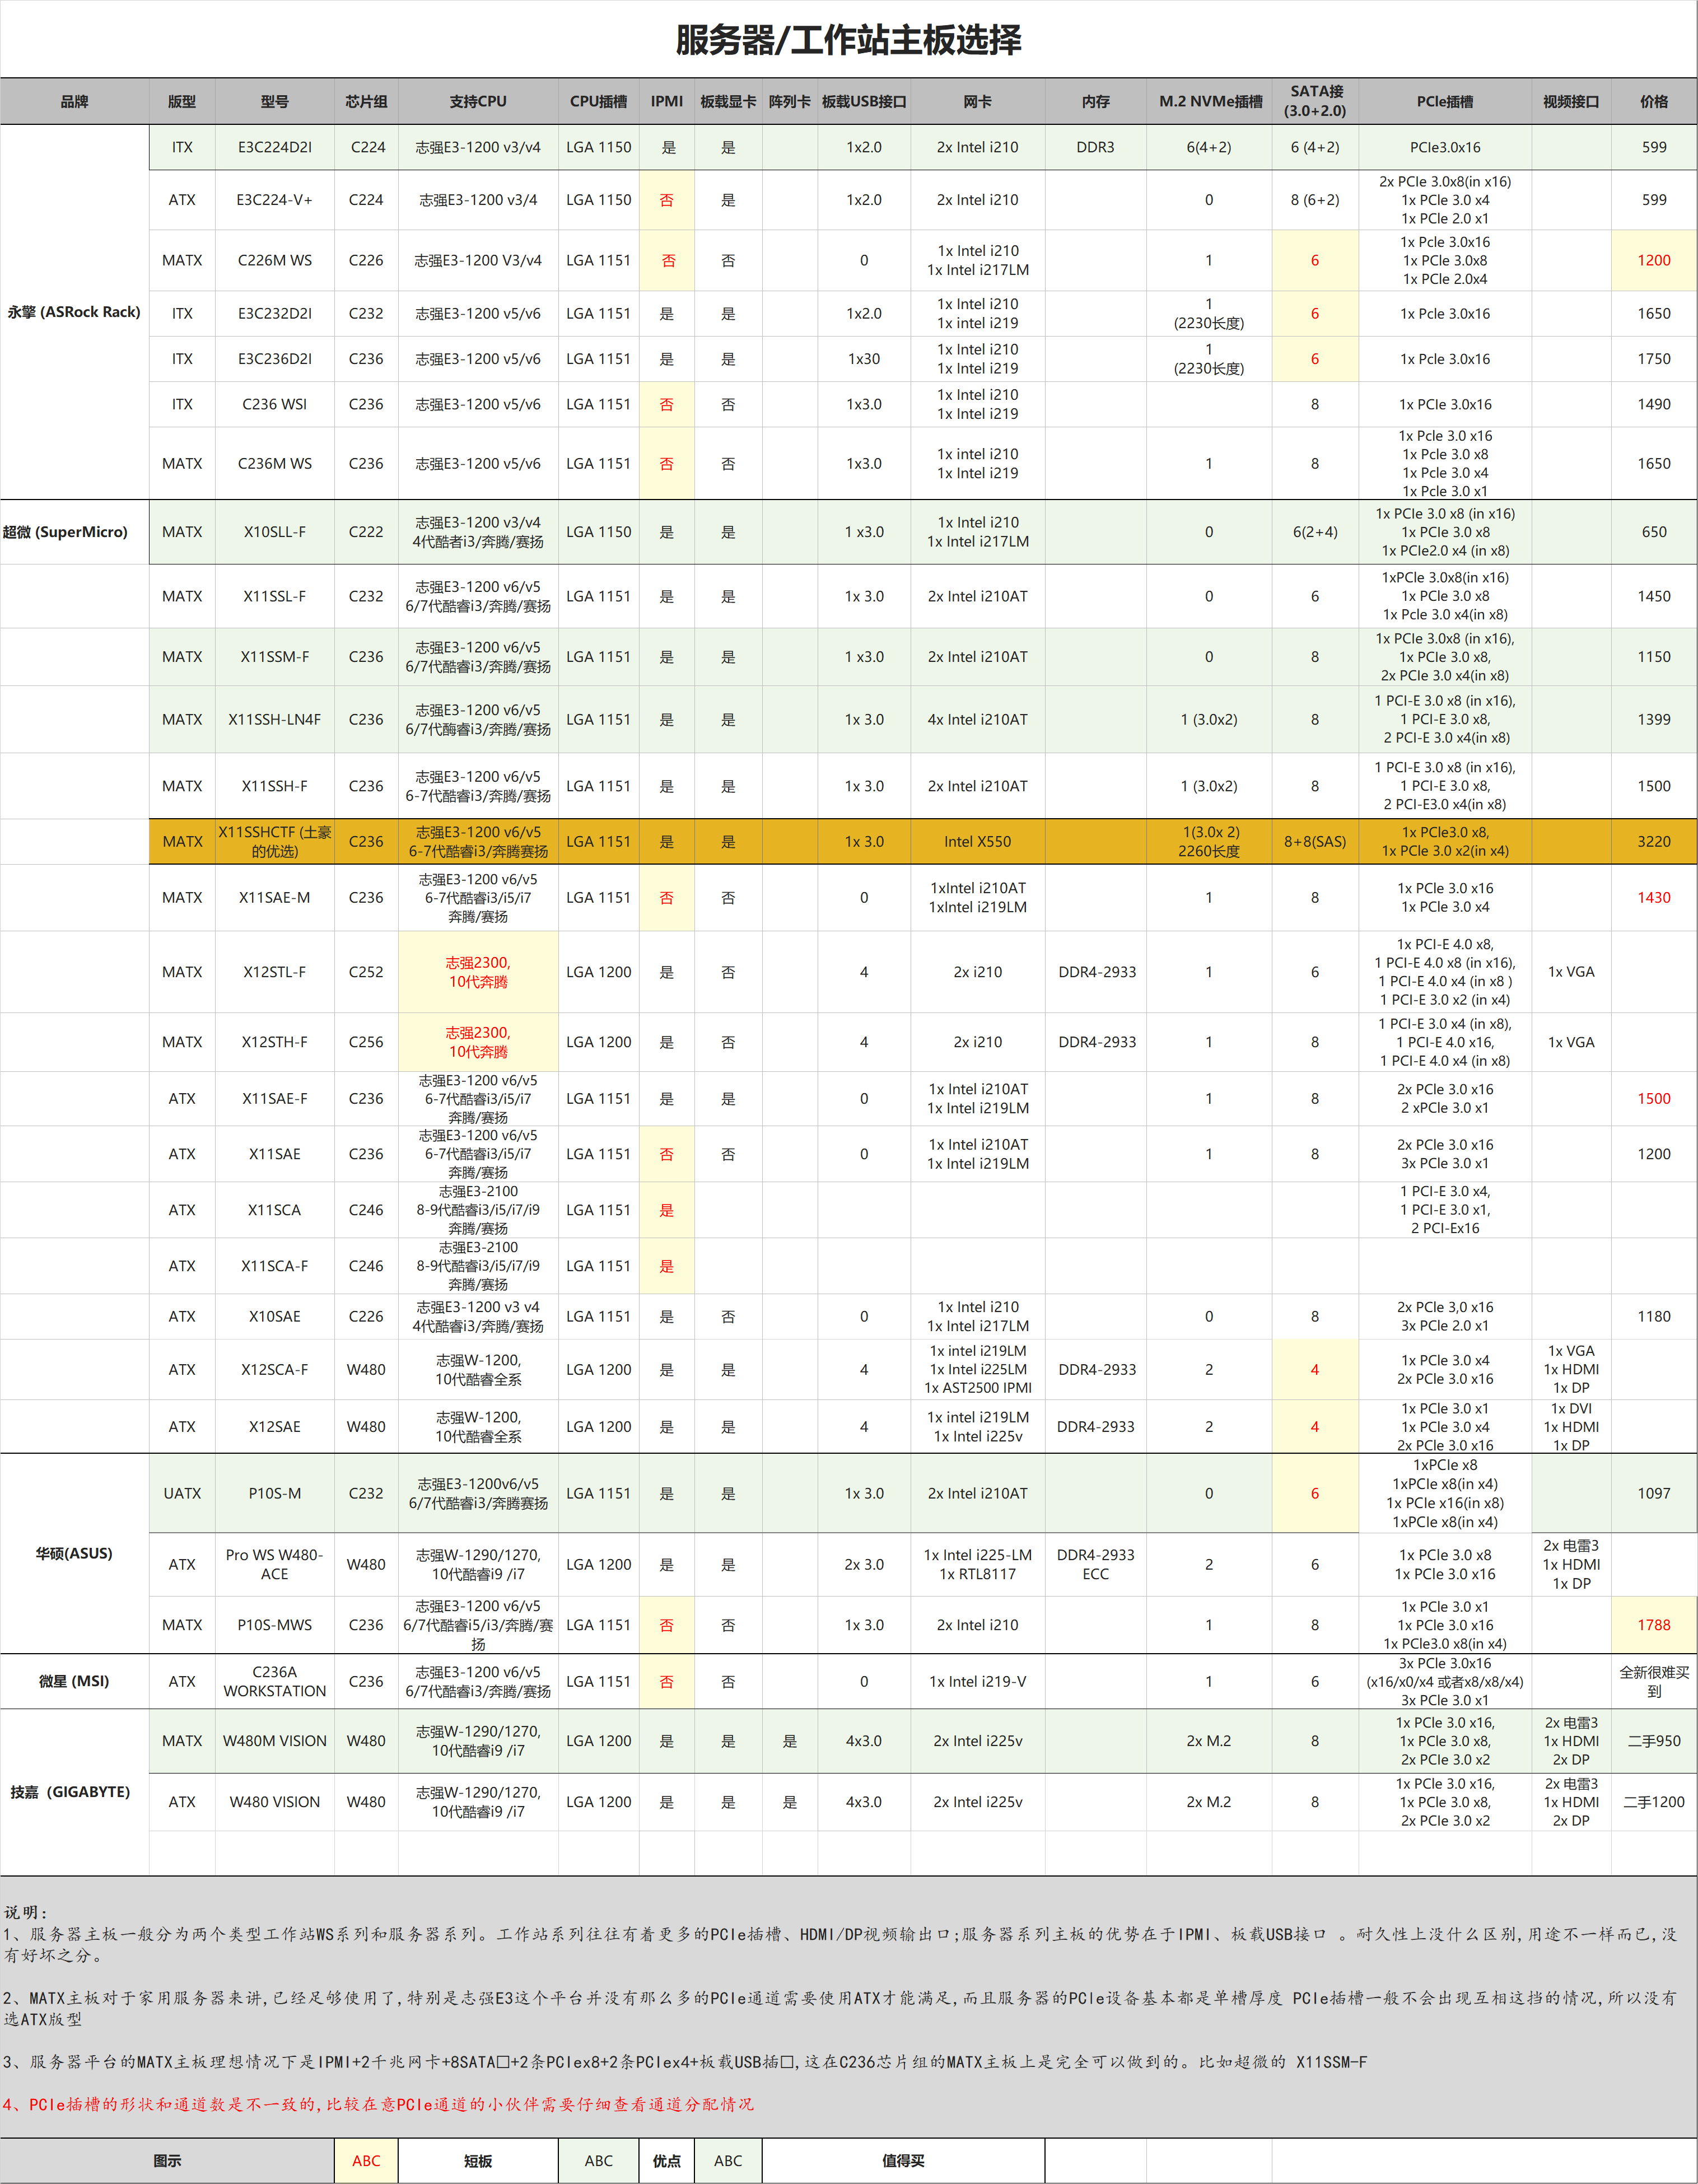Click the 服务器/工作站主板选择 title
This screenshot has height=2184, width=1698.
click(x=848, y=40)
